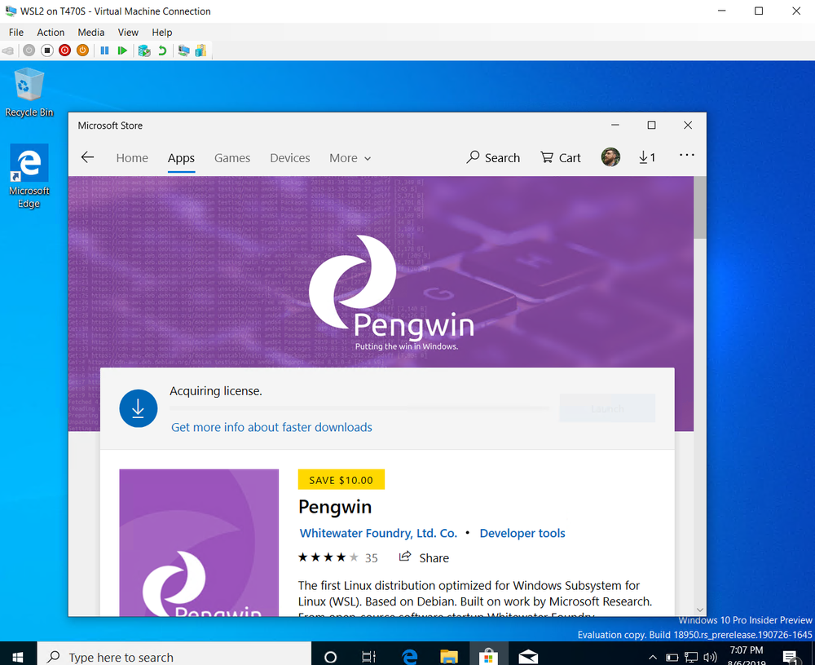Image resolution: width=815 pixels, height=665 pixels.
Task: Open Search in Microsoft Store
Action: [x=493, y=157]
